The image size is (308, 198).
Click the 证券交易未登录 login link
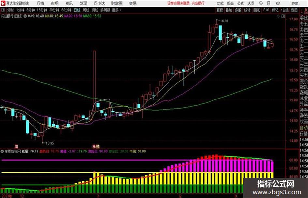178,3
